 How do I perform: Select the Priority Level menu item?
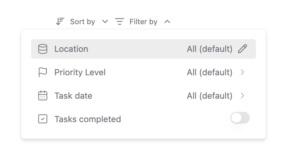pyautogui.click(x=144, y=72)
